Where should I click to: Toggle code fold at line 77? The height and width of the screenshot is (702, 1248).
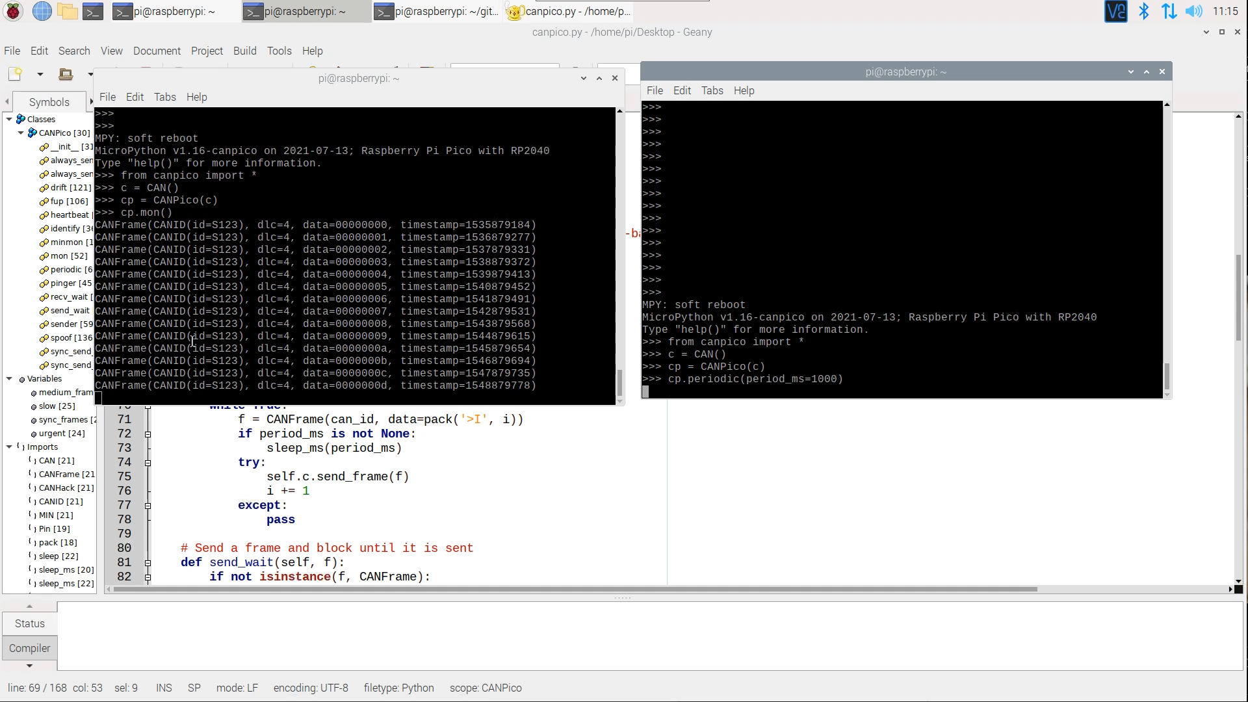[148, 506]
